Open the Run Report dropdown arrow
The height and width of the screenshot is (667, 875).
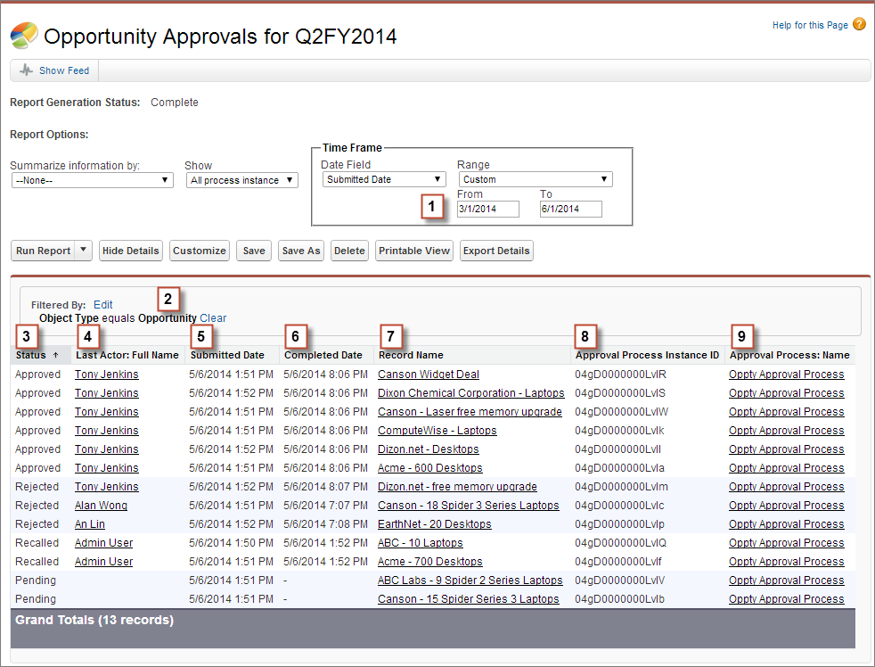84,251
